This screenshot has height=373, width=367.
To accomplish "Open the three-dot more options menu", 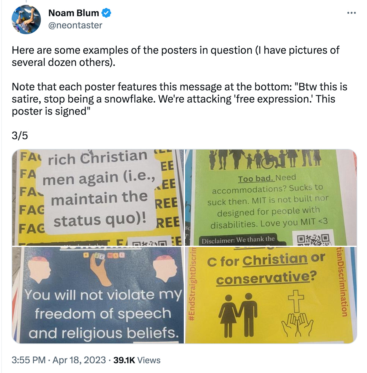I will (x=351, y=13).
